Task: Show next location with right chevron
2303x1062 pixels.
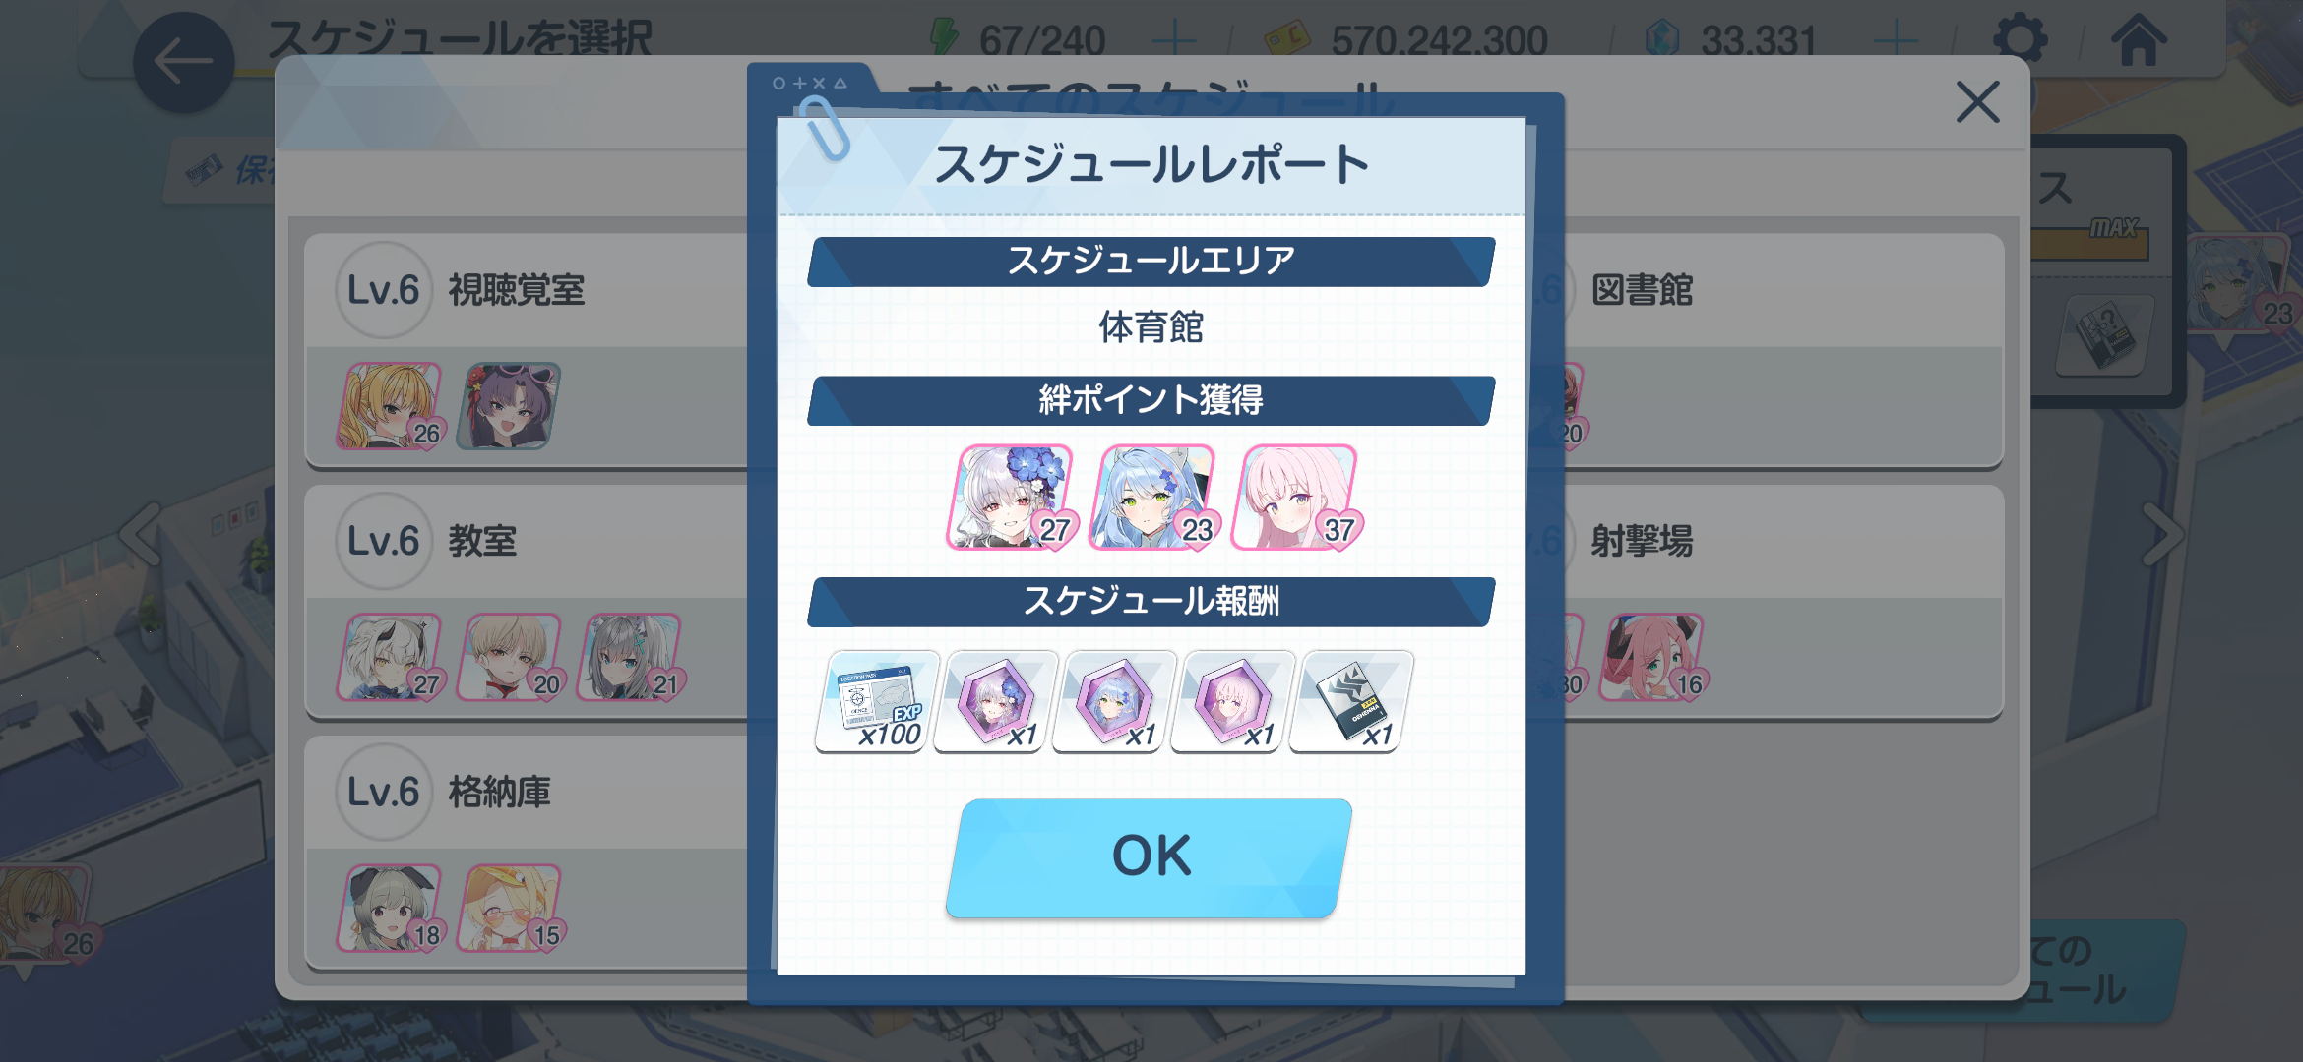Action: (2162, 535)
